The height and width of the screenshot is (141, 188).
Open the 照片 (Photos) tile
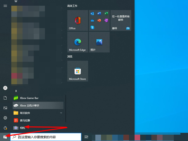click(99, 42)
